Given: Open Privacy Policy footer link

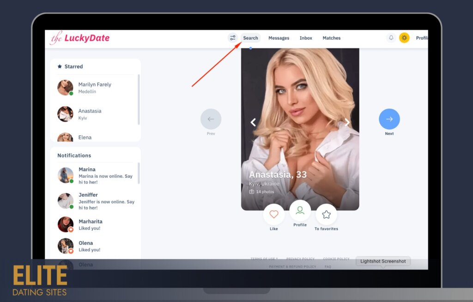Looking at the screenshot, I should [300, 259].
